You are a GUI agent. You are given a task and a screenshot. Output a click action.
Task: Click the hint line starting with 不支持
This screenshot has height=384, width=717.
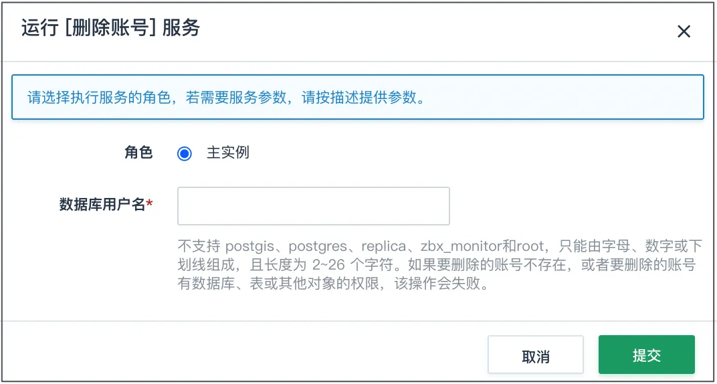[439, 246]
